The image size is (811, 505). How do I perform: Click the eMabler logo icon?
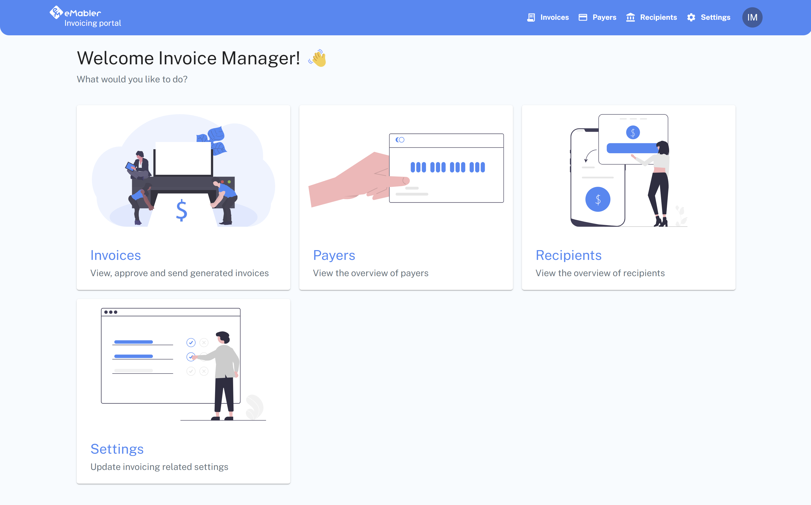click(x=56, y=13)
